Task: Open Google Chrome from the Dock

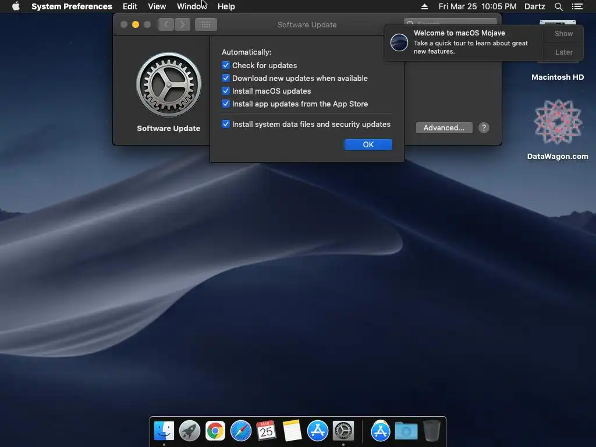Action: coord(215,431)
